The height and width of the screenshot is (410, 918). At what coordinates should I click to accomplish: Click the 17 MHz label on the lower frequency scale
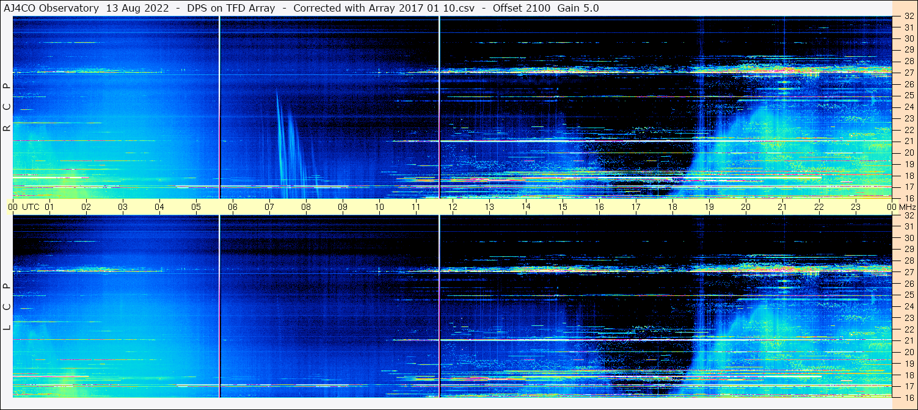[908, 386]
